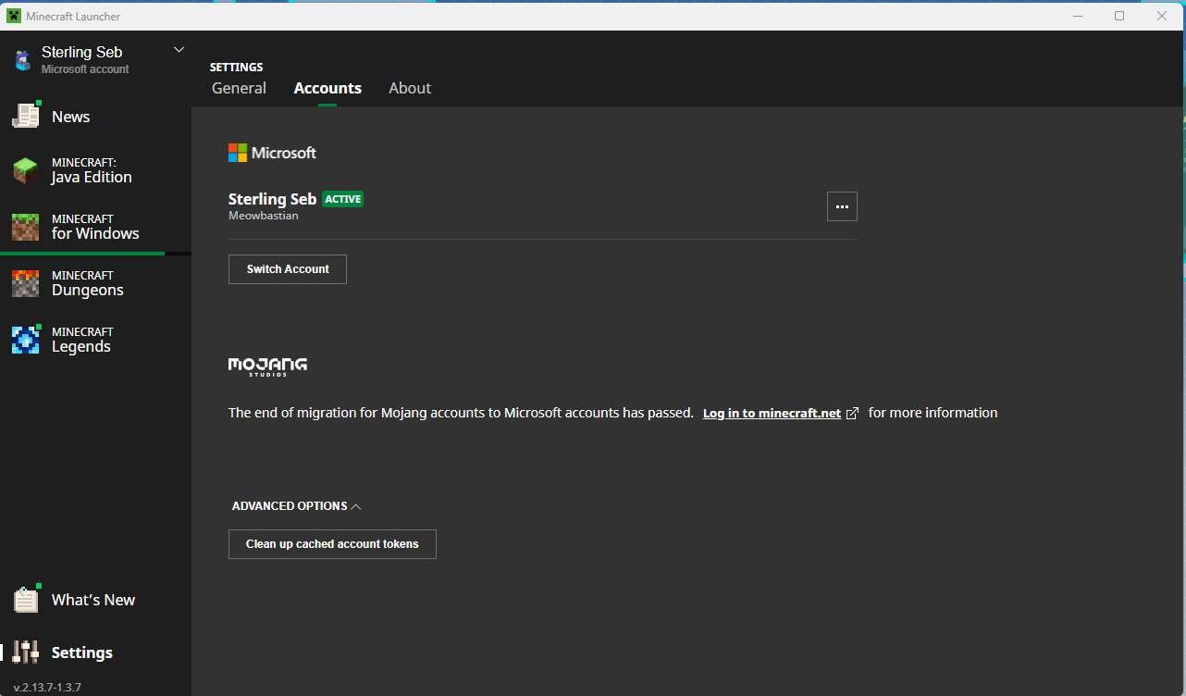Open Minecraft for Windows in sidebar
1186x696 pixels.
[95, 228]
